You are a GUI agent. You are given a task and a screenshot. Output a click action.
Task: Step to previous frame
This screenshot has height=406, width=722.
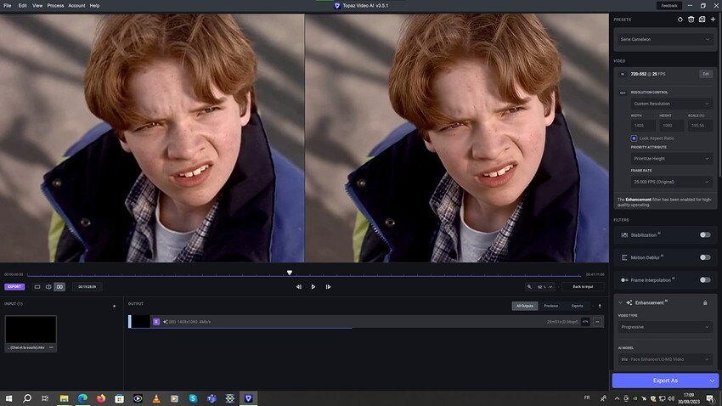[298, 287]
